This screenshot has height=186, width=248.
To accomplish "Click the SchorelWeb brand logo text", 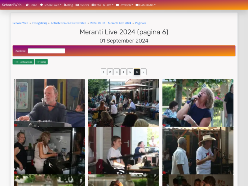I will click(x=12, y=5).
